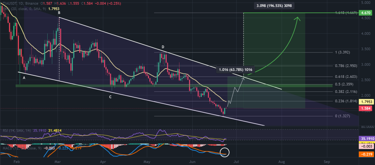Screen dimensions: 375x165
Task: Click Aug on the time axis
Action: coord(282,161)
